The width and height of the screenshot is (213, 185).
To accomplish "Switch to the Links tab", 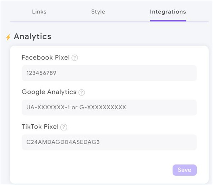I will pyautogui.click(x=39, y=12).
